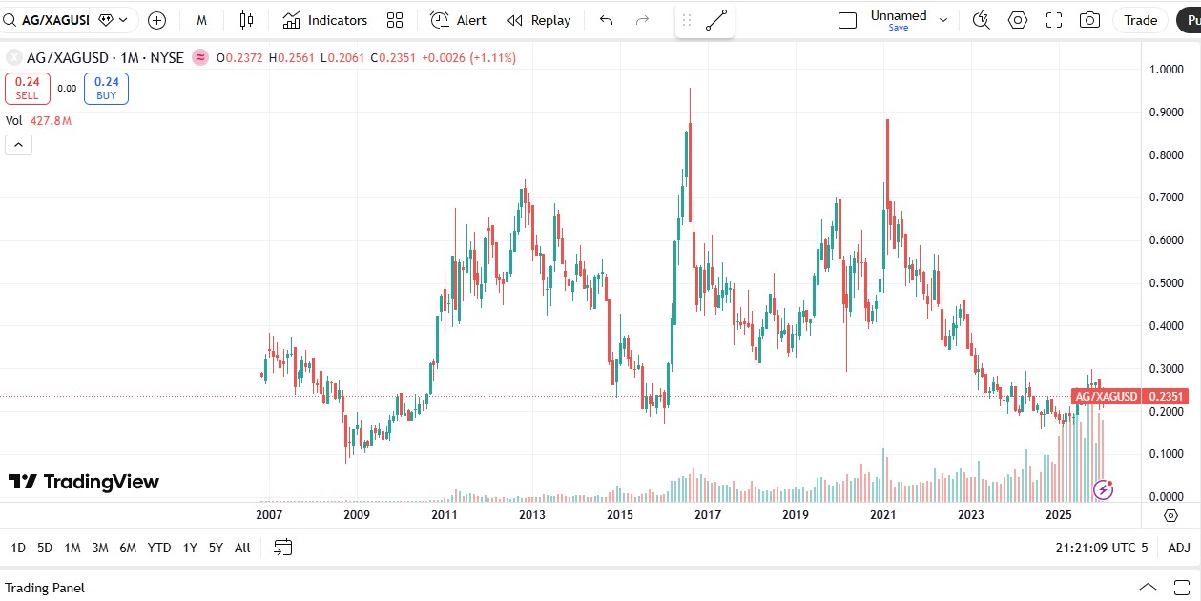Grab the floating drawing toolbar handle
Viewport: 1201px width, 601px height.
(687, 20)
